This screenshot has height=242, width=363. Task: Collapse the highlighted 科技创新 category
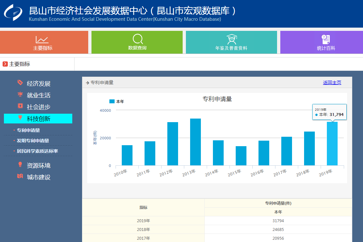click(38, 119)
